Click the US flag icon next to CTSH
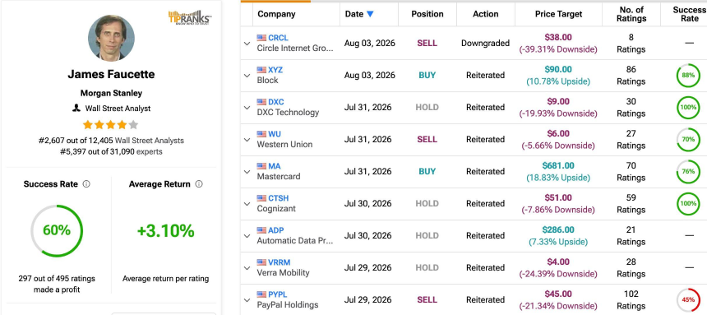The width and height of the screenshot is (707, 315). point(261,198)
